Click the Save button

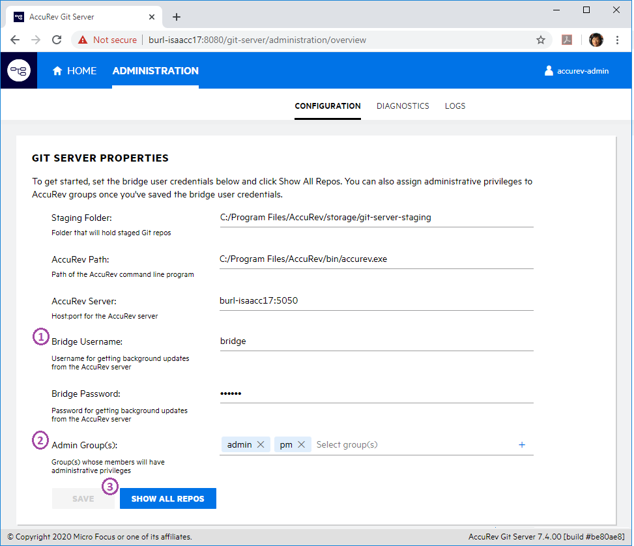coord(83,498)
